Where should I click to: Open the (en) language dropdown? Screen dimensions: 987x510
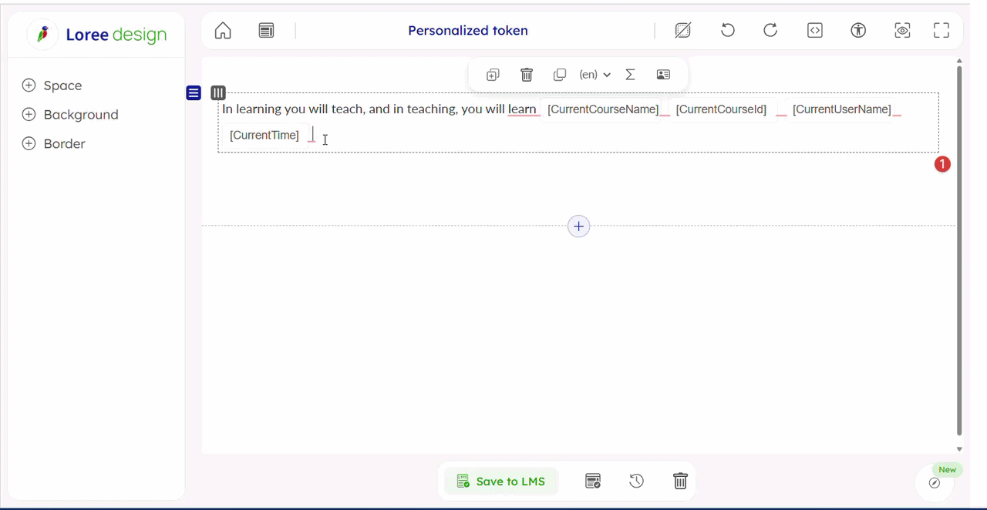pos(595,75)
